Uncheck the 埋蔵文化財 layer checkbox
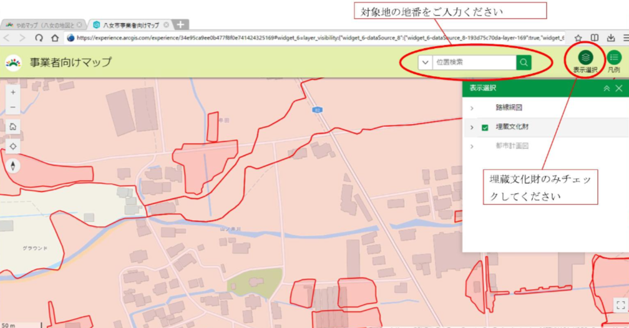The height and width of the screenshot is (328, 629). tap(485, 127)
